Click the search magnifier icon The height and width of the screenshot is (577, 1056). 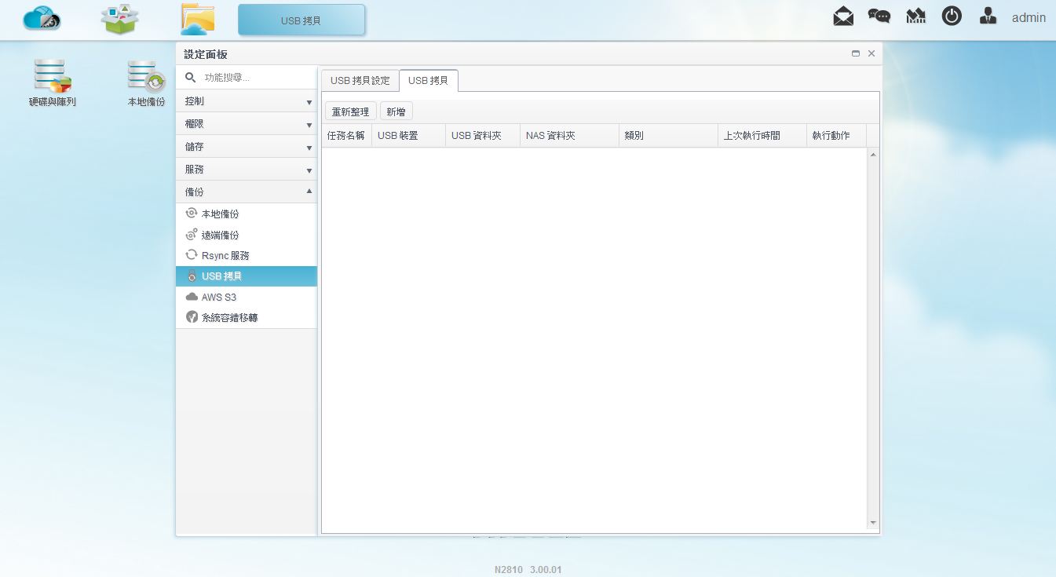point(190,78)
